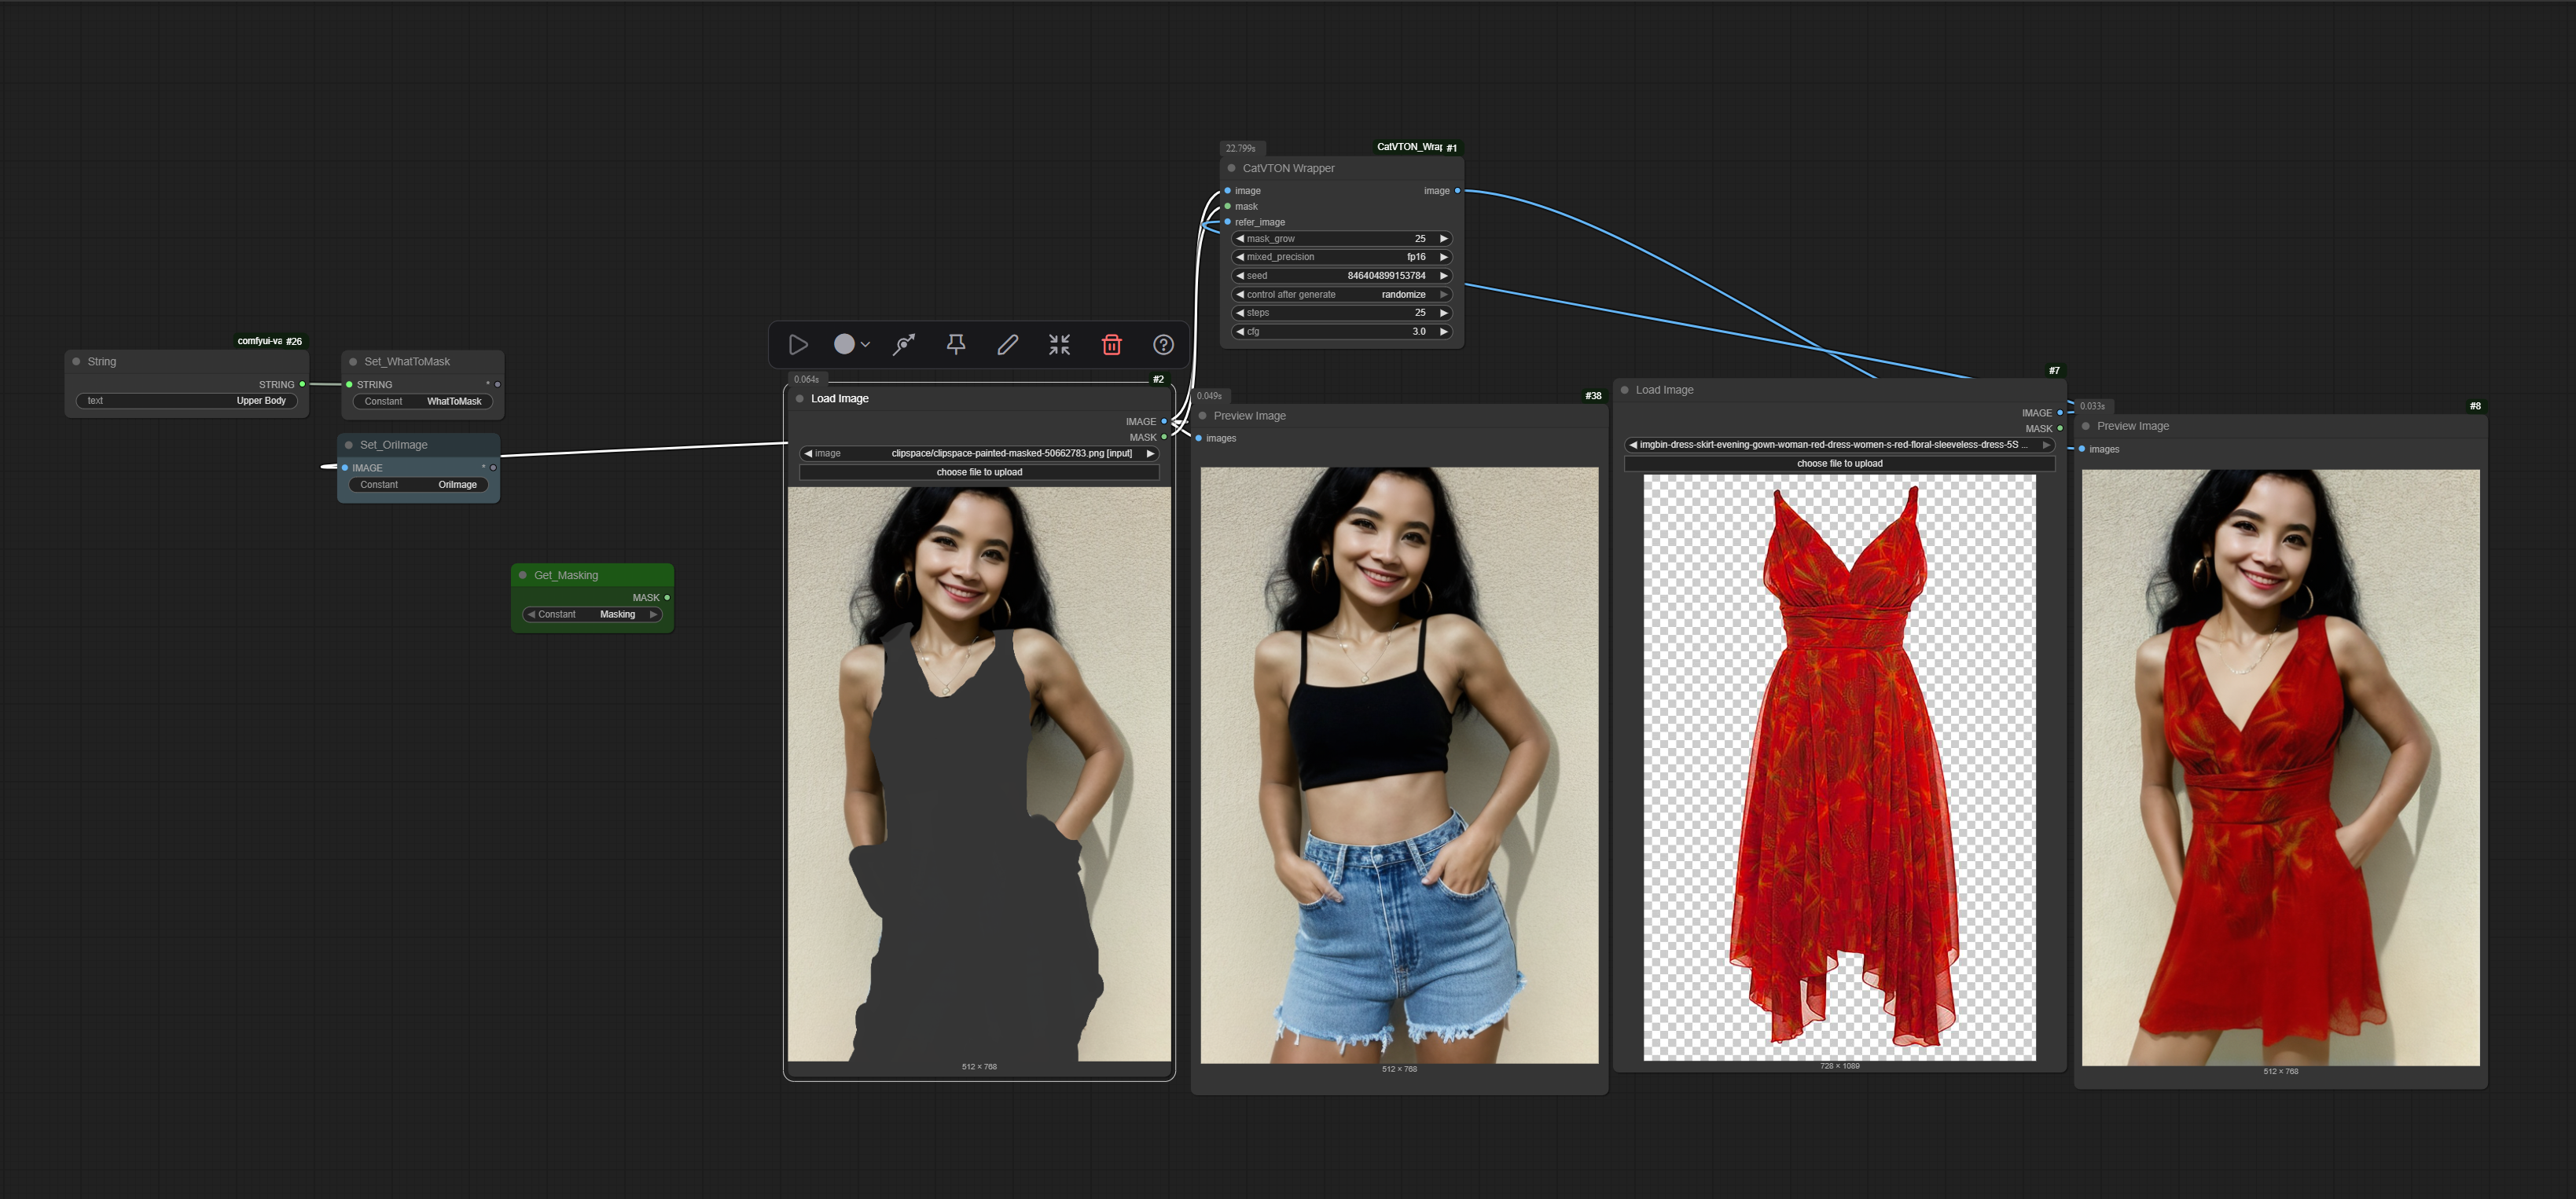Decrease mask_grow using its left arrow
Screen dimensions: 2576x1199
coord(1240,239)
